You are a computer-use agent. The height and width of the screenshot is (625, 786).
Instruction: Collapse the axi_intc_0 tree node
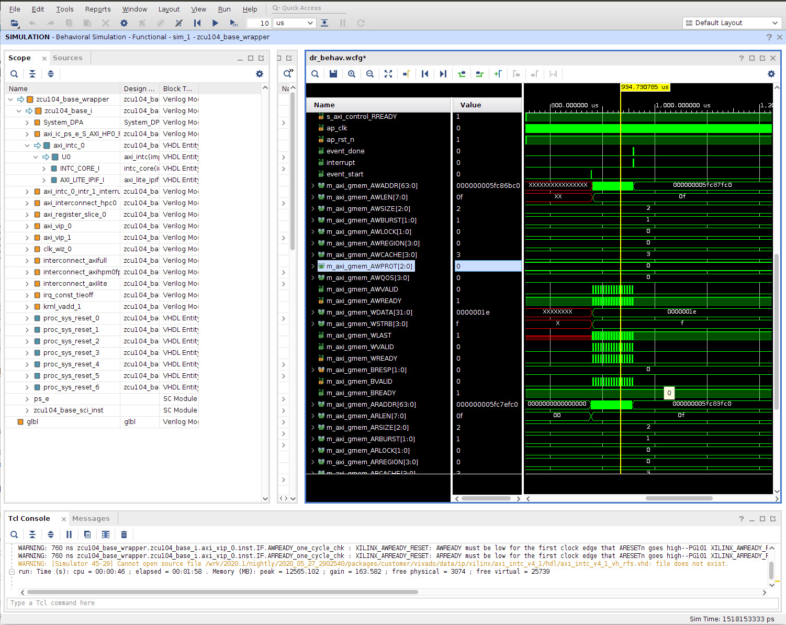click(x=27, y=145)
